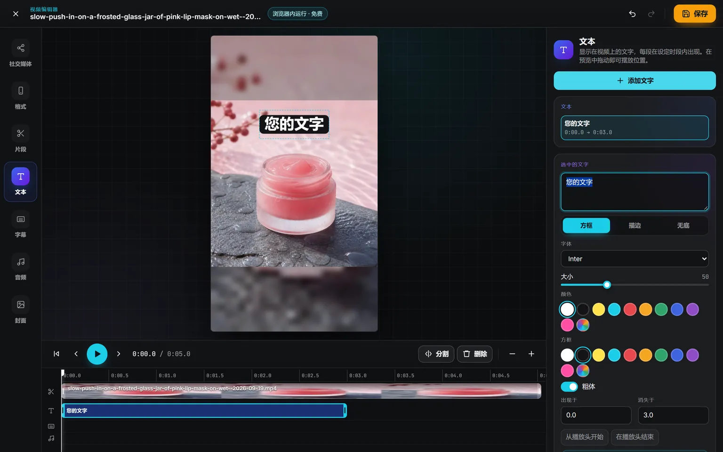
Task: Open the Inter font dropdown
Action: point(635,259)
